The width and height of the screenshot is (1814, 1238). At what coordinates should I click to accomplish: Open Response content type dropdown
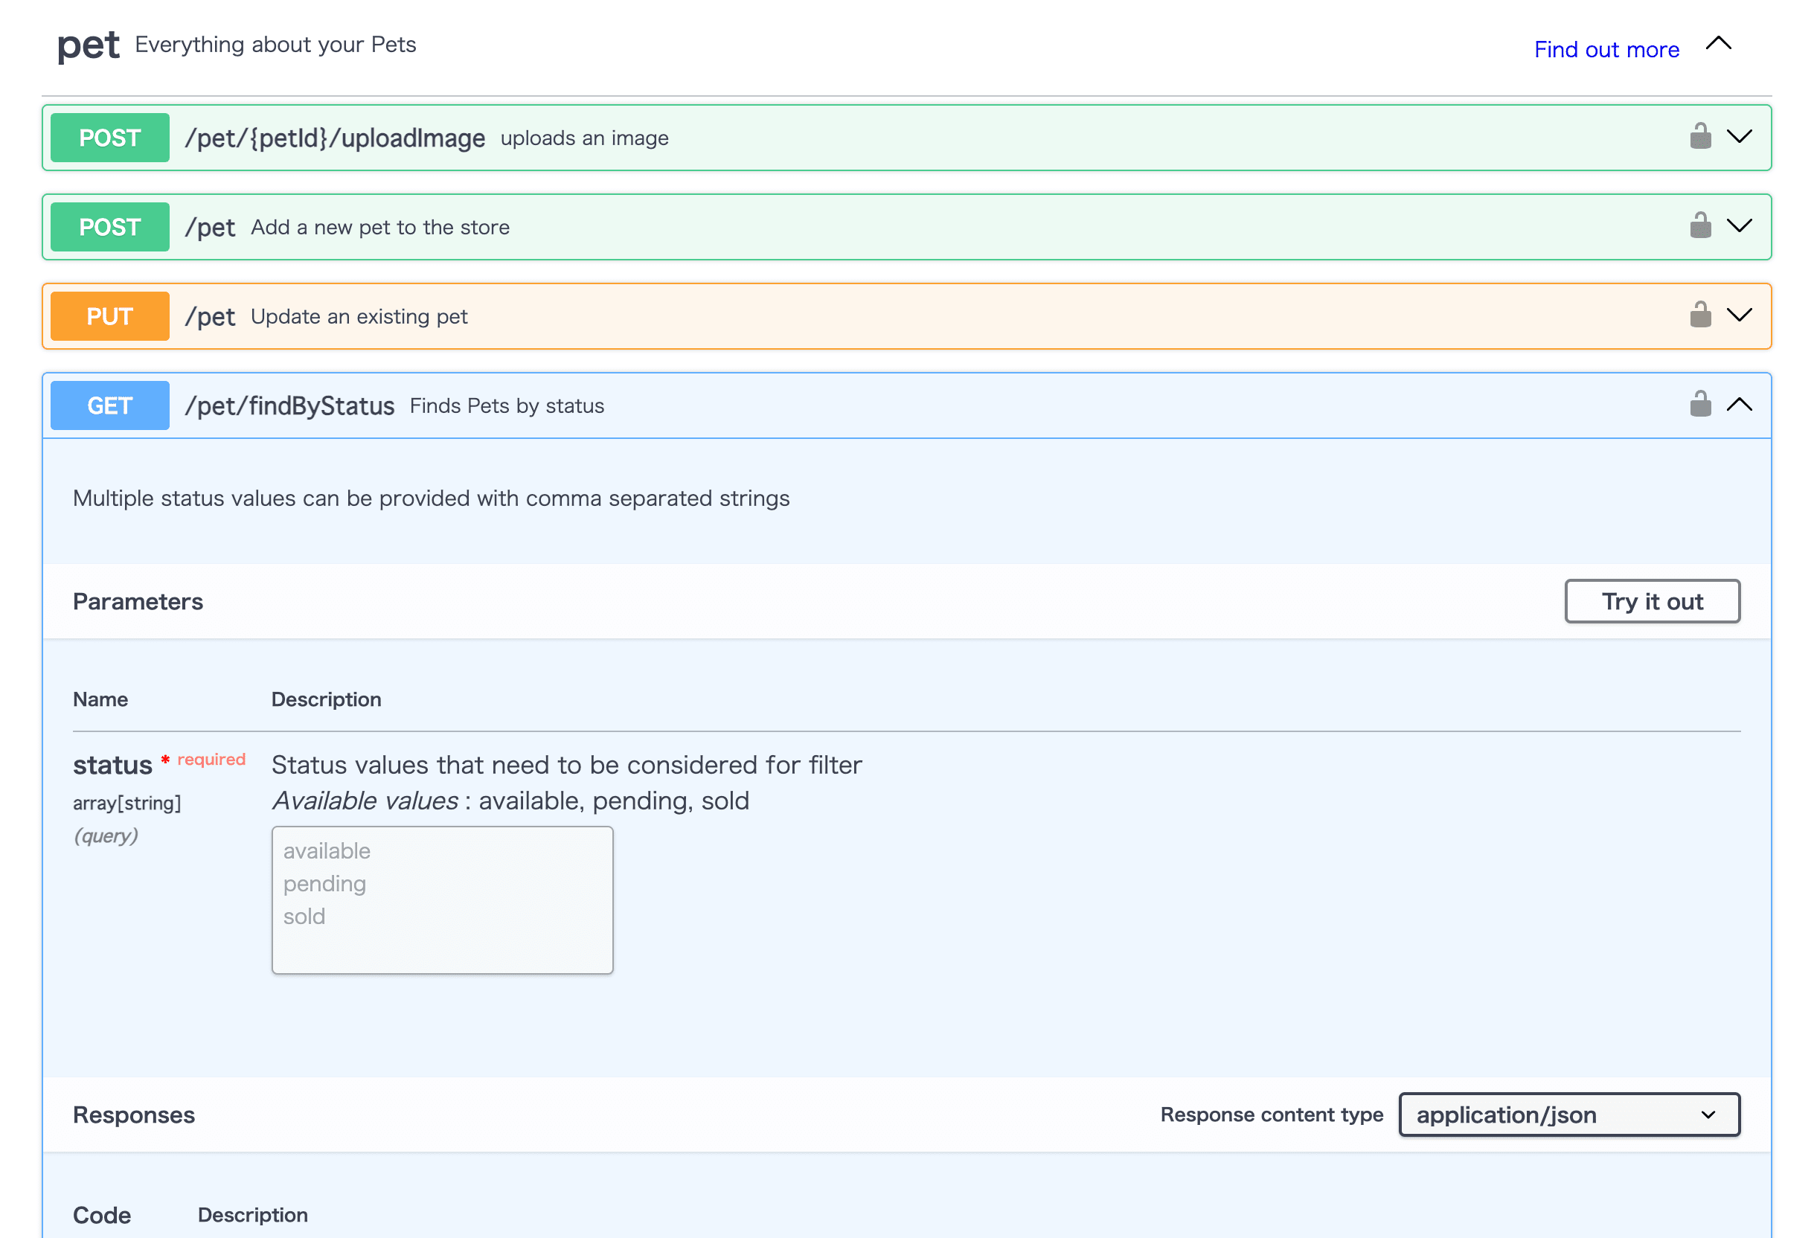(1569, 1114)
